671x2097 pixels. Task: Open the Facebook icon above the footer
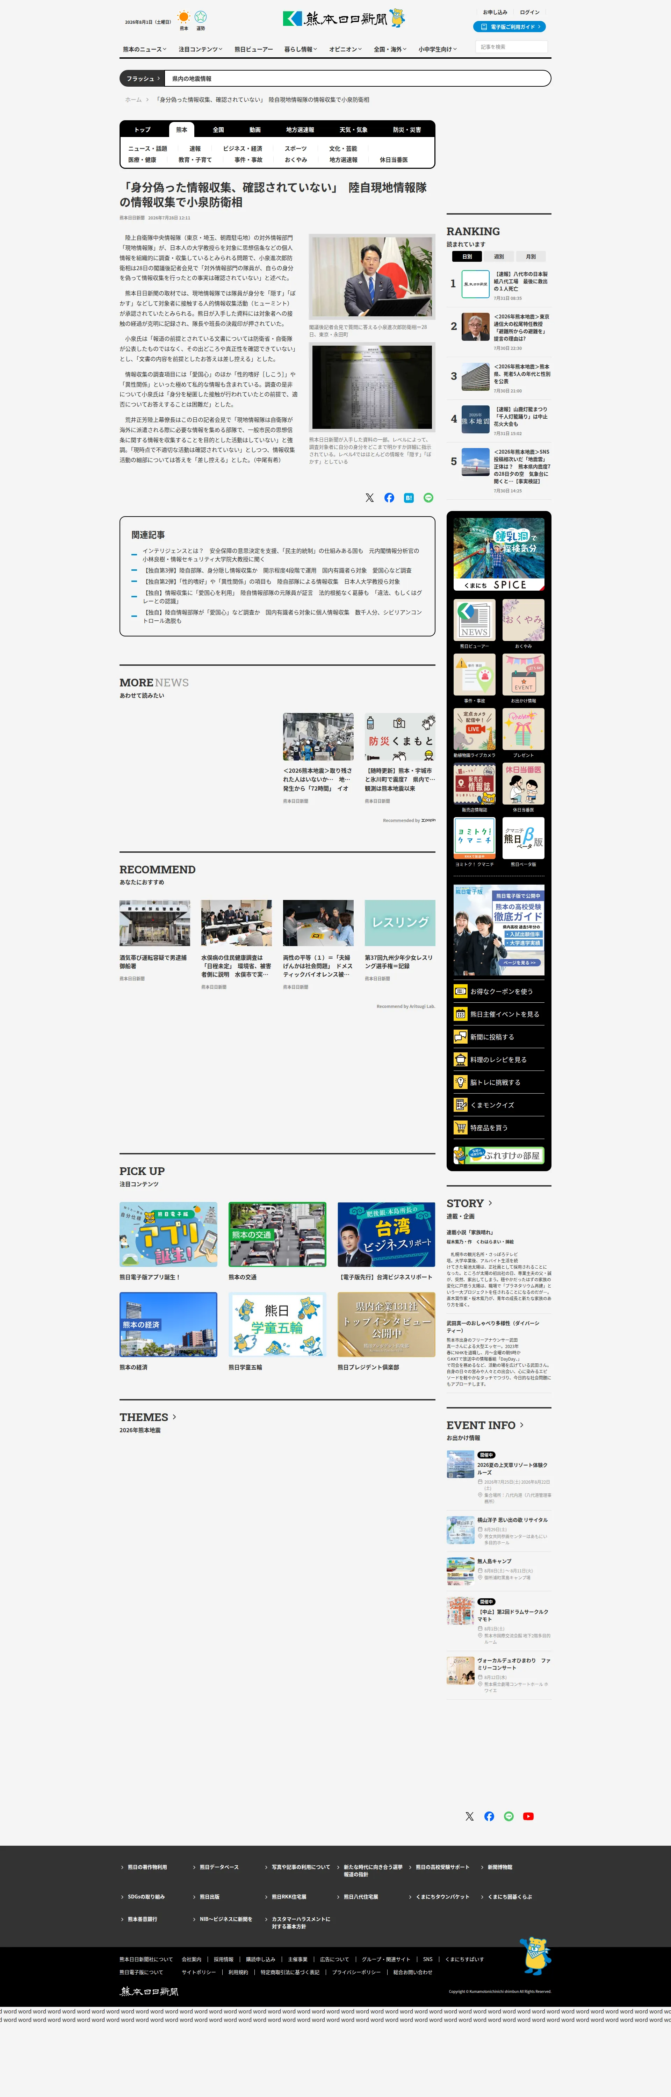pyautogui.click(x=489, y=1816)
